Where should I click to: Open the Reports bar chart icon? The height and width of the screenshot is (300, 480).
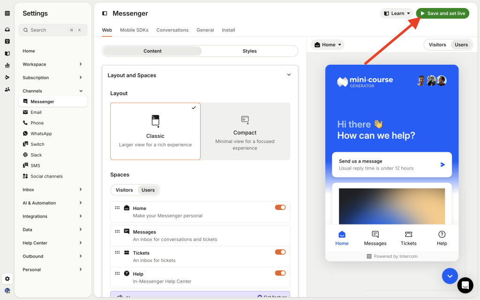7,65
